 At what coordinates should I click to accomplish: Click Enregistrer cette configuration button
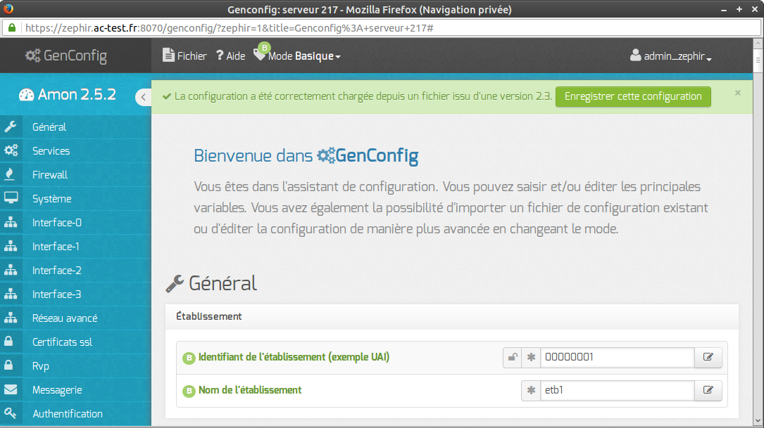633,96
